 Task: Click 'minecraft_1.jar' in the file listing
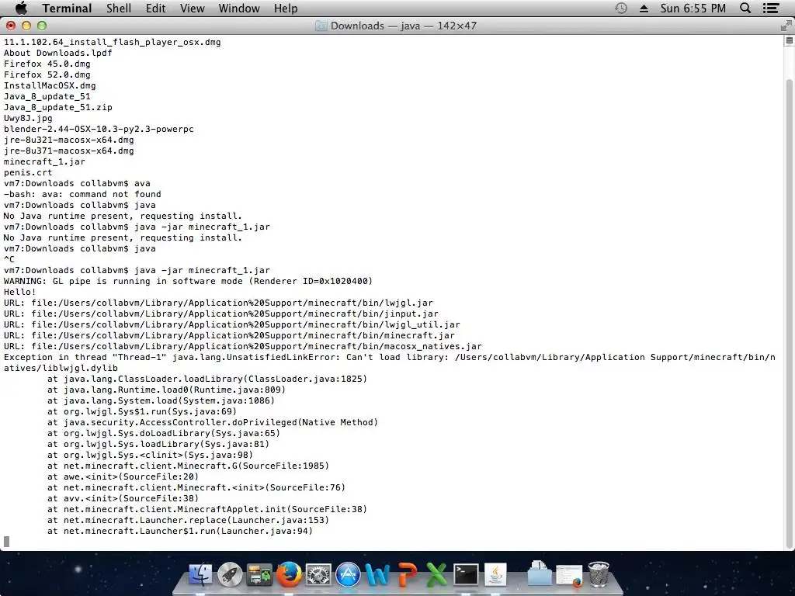click(44, 161)
